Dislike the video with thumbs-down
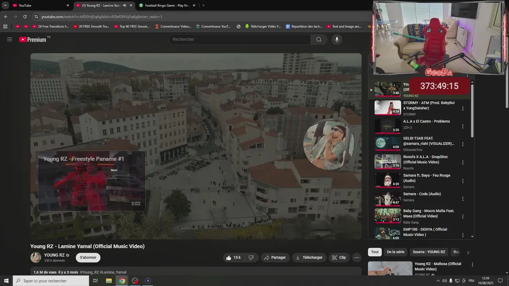The height and width of the screenshot is (286, 509). (x=251, y=257)
